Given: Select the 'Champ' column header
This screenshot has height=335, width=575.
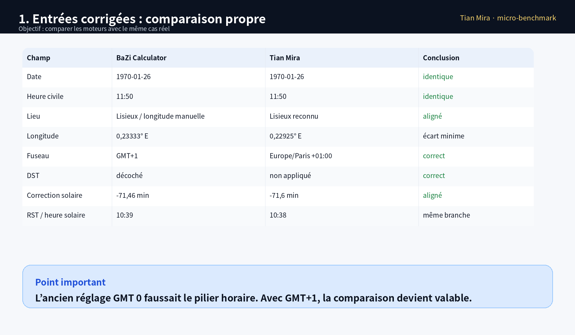Looking at the screenshot, I should coord(39,58).
